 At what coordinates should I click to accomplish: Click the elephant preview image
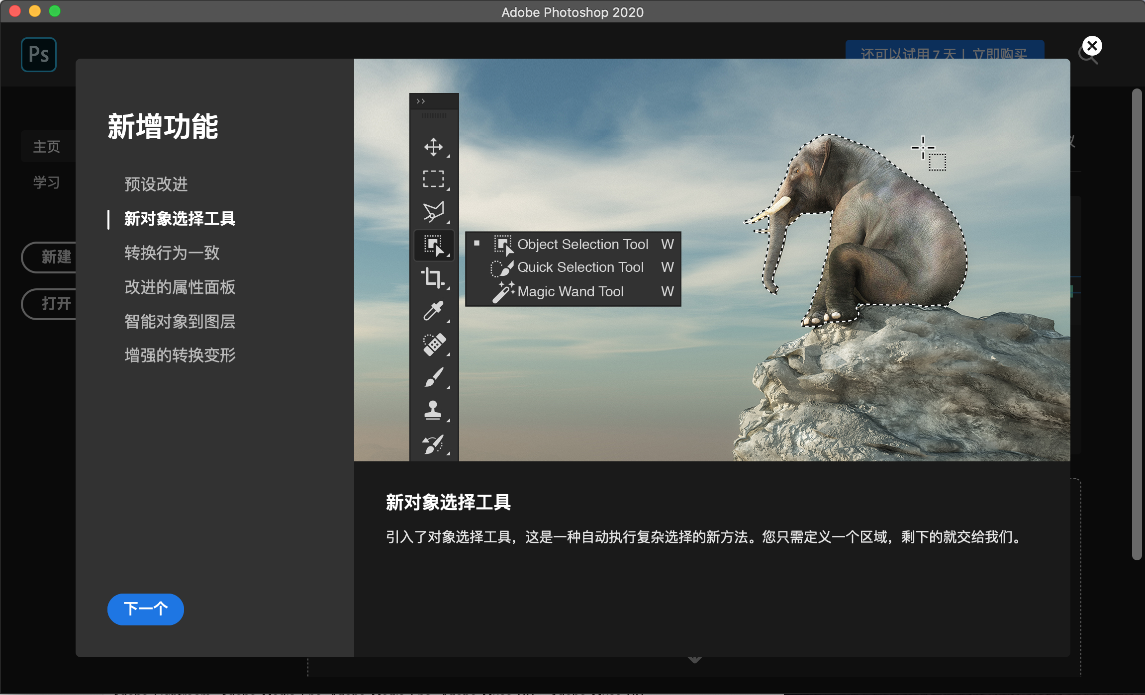point(712,260)
